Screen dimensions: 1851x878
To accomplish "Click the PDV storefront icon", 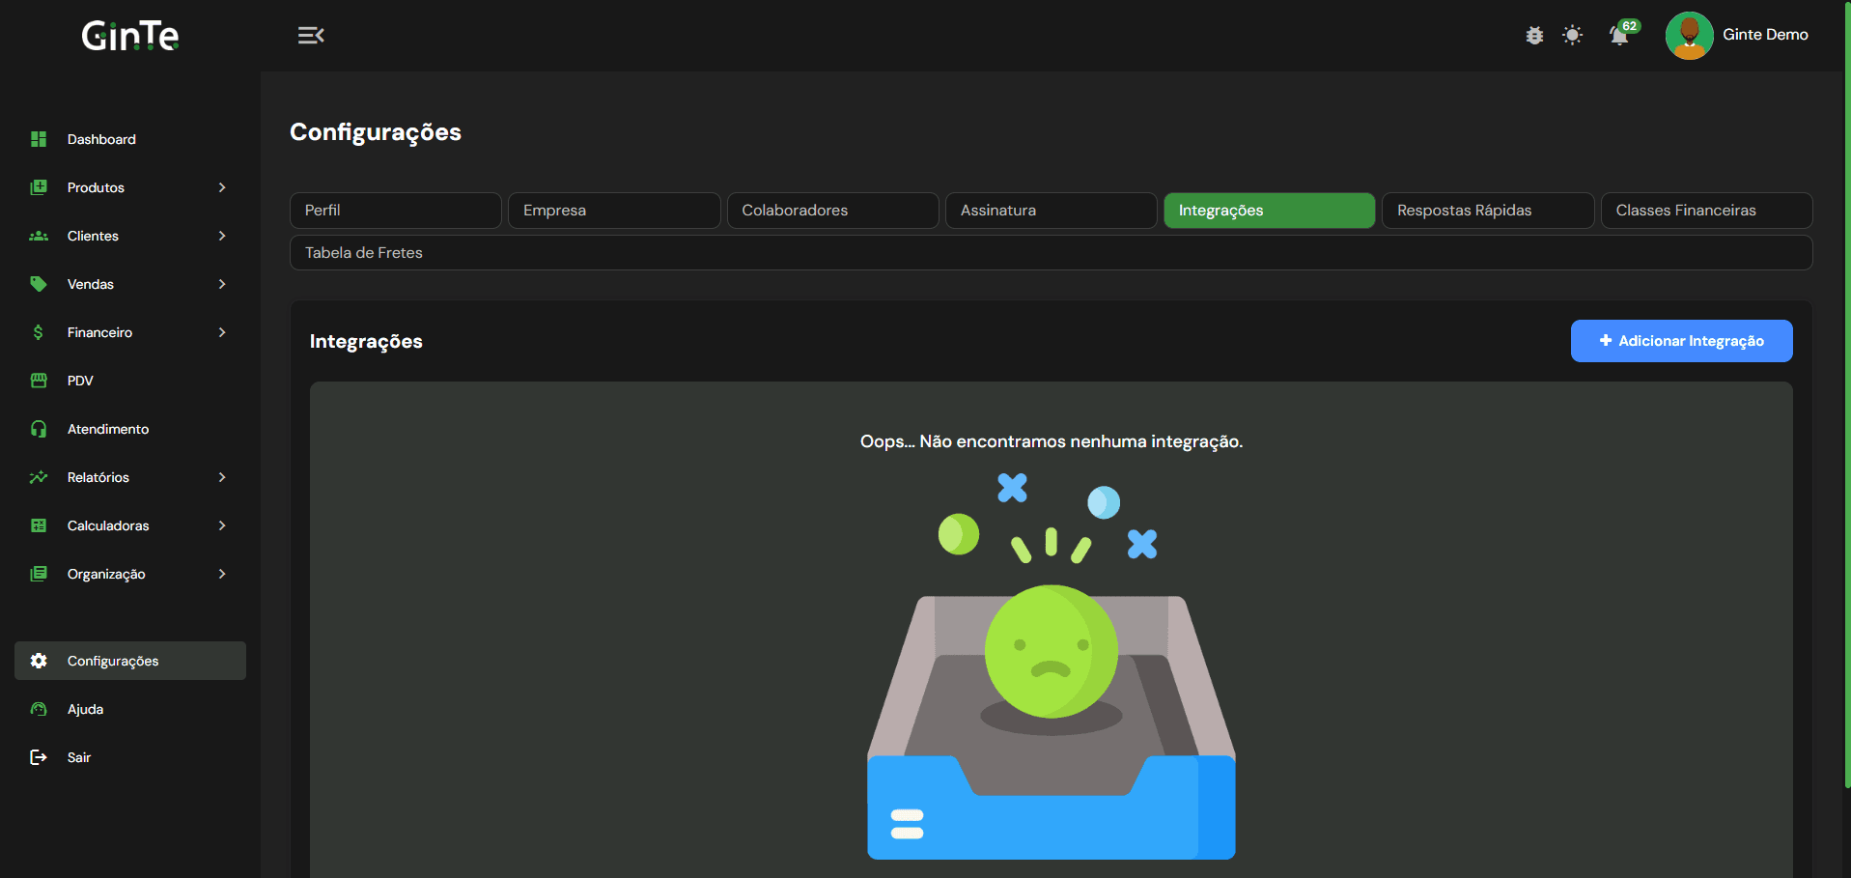I will (39, 381).
